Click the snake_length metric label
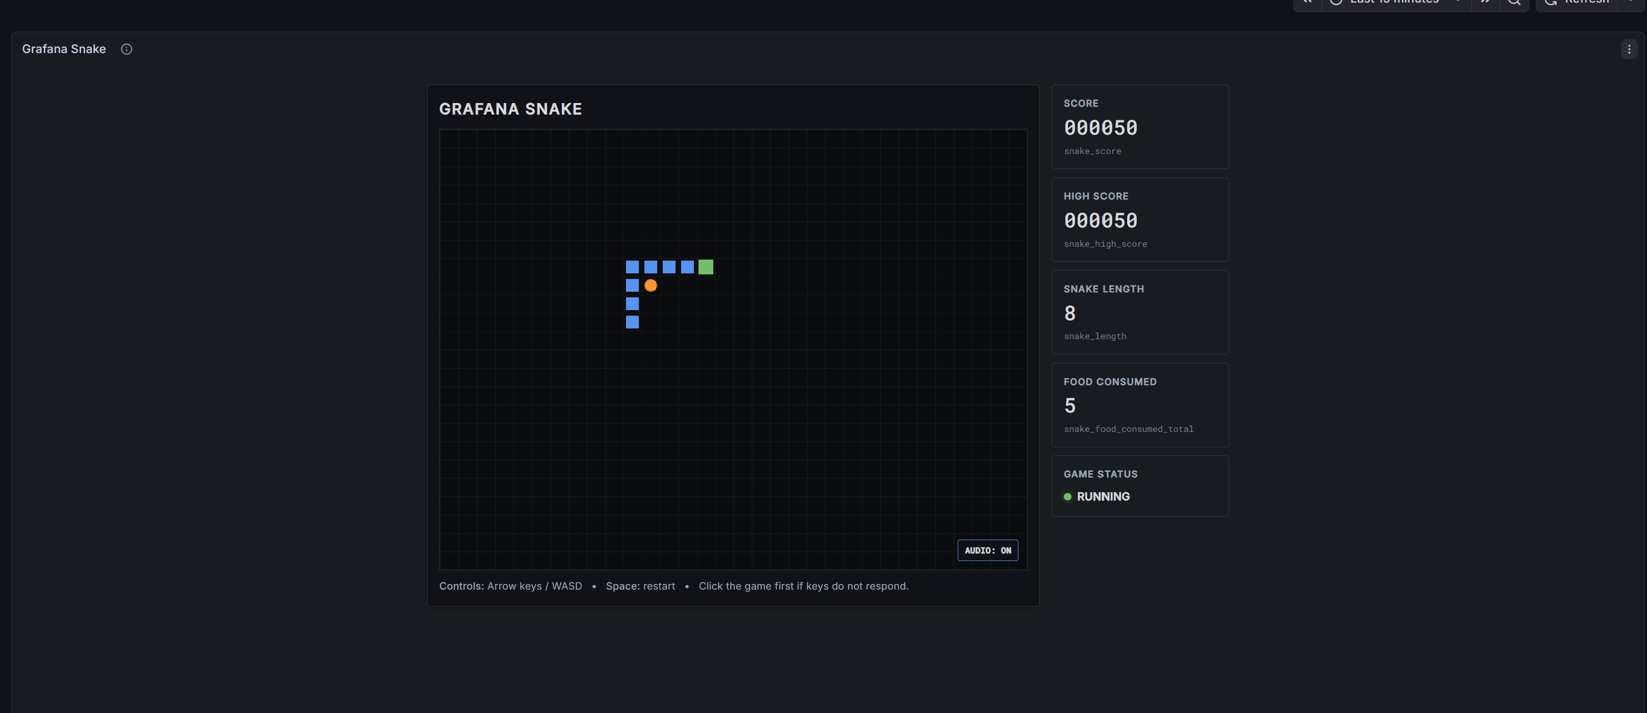The height and width of the screenshot is (713, 1647). [x=1094, y=337]
